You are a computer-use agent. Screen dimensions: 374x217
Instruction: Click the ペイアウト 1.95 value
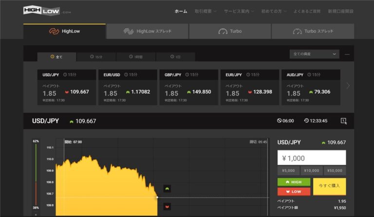(342, 201)
